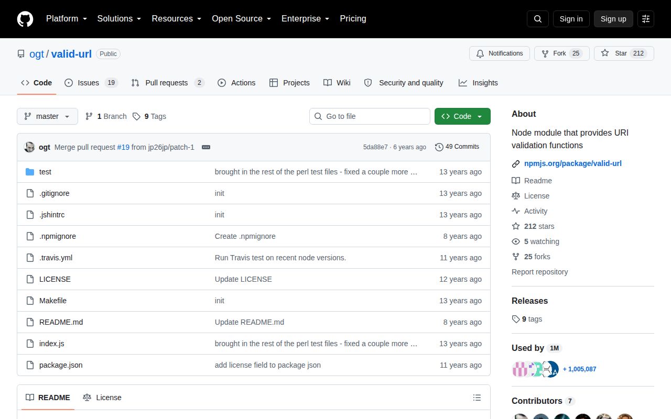This screenshot has width=671, height=419.
Task: Click the link icon beside npmjs.org URL
Action: 516,163
